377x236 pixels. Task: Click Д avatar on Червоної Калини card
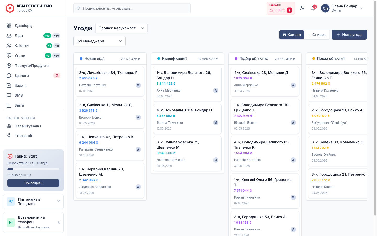tap(138, 187)
